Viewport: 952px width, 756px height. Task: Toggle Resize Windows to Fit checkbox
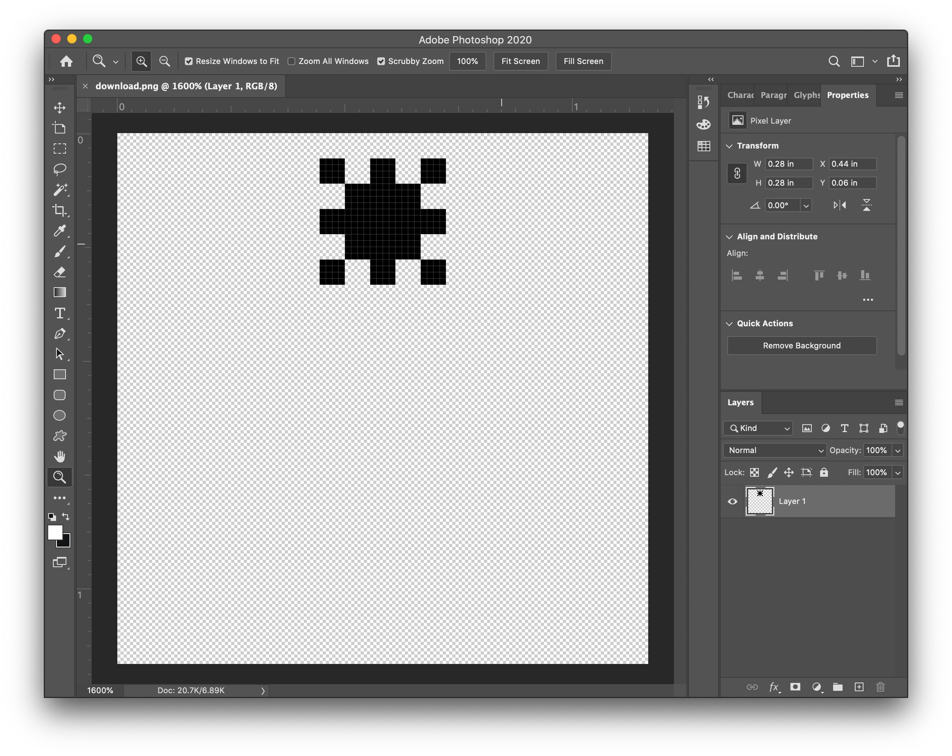click(x=189, y=61)
